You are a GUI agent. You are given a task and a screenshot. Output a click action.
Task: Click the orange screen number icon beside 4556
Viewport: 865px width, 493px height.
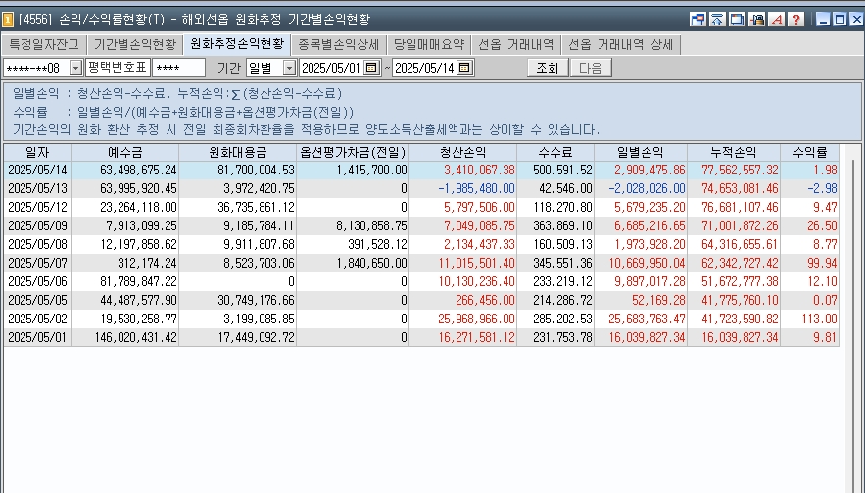click(x=8, y=20)
